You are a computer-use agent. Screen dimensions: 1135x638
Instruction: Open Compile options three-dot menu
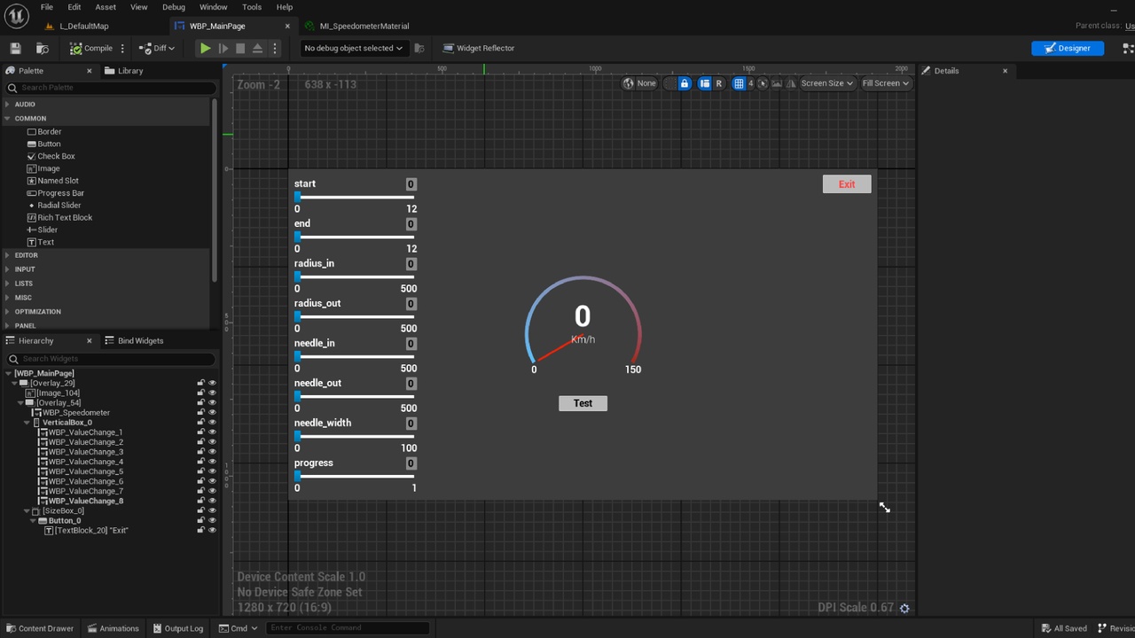tap(122, 48)
